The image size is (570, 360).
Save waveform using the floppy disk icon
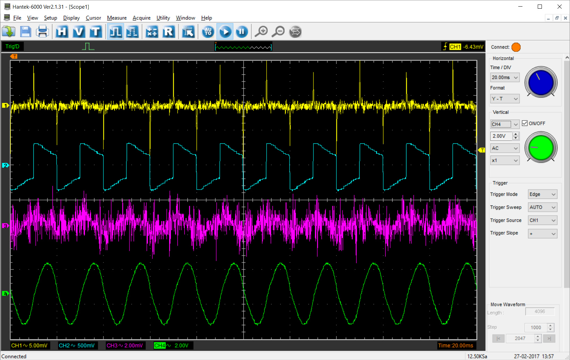click(25, 32)
